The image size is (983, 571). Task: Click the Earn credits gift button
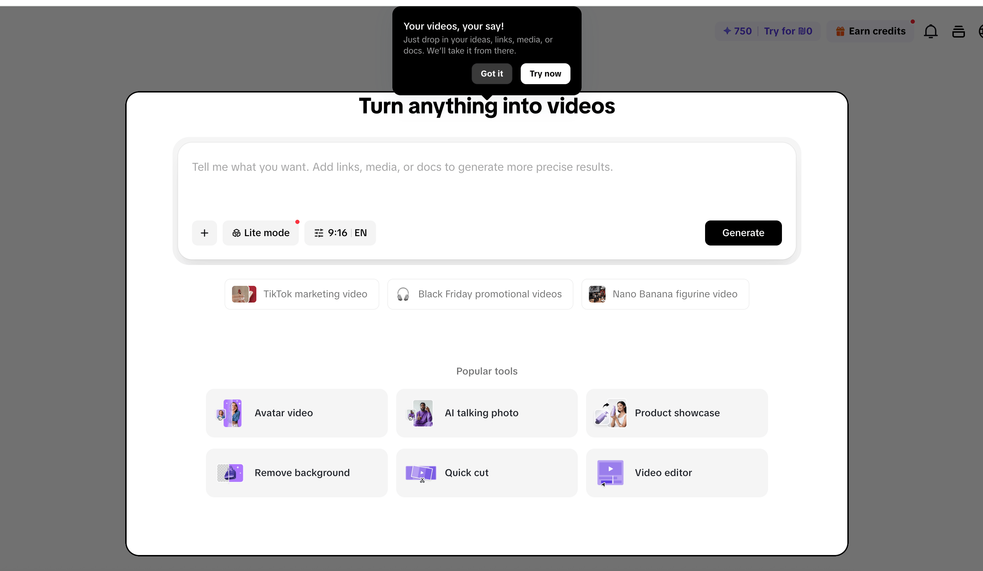(x=870, y=31)
